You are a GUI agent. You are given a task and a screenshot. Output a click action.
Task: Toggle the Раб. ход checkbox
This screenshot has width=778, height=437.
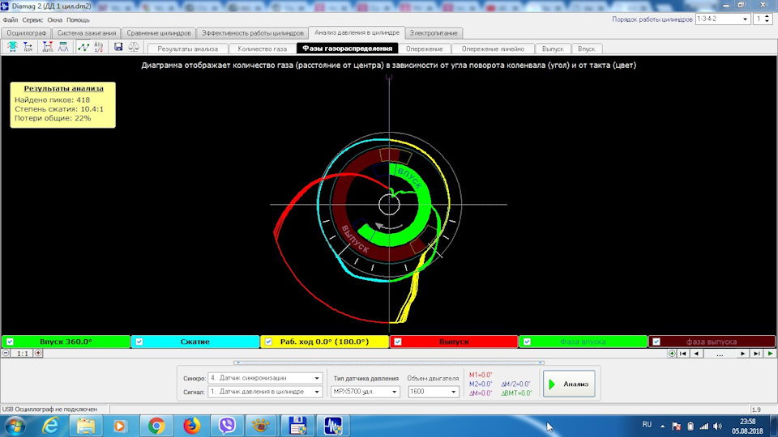click(x=268, y=342)
